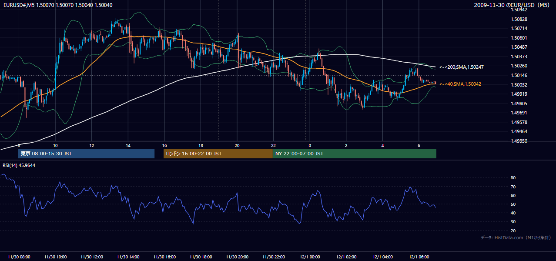The image size is (556, 261).
Task: Select the London 16:00-22:00 JST session bar
Action: tap(218, 154)
